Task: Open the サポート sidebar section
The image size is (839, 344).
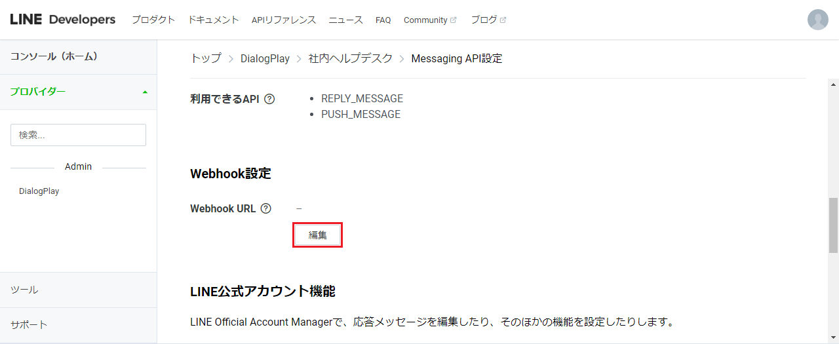Action: [x=29, y=325]
